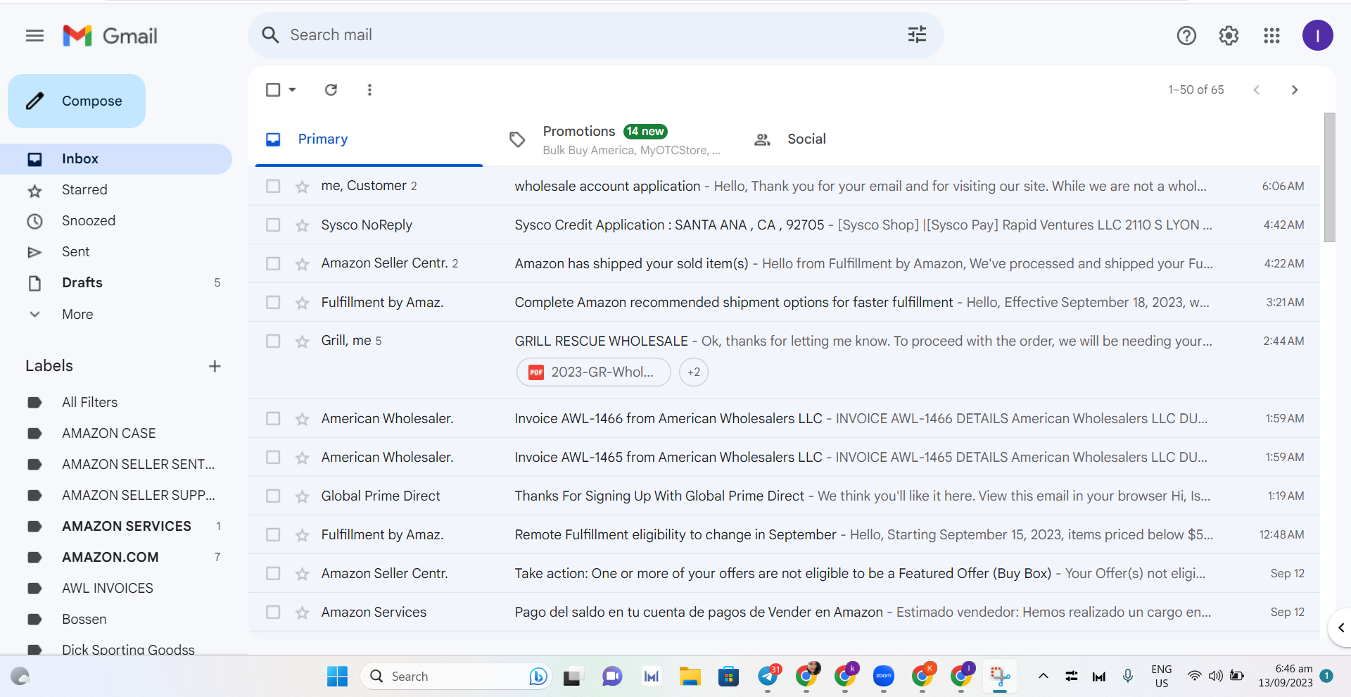The height and width of the screenshot is (697, 1351).
Task: Check the Invoice AWL-1465 email checkbox
Action: [273, 457]
